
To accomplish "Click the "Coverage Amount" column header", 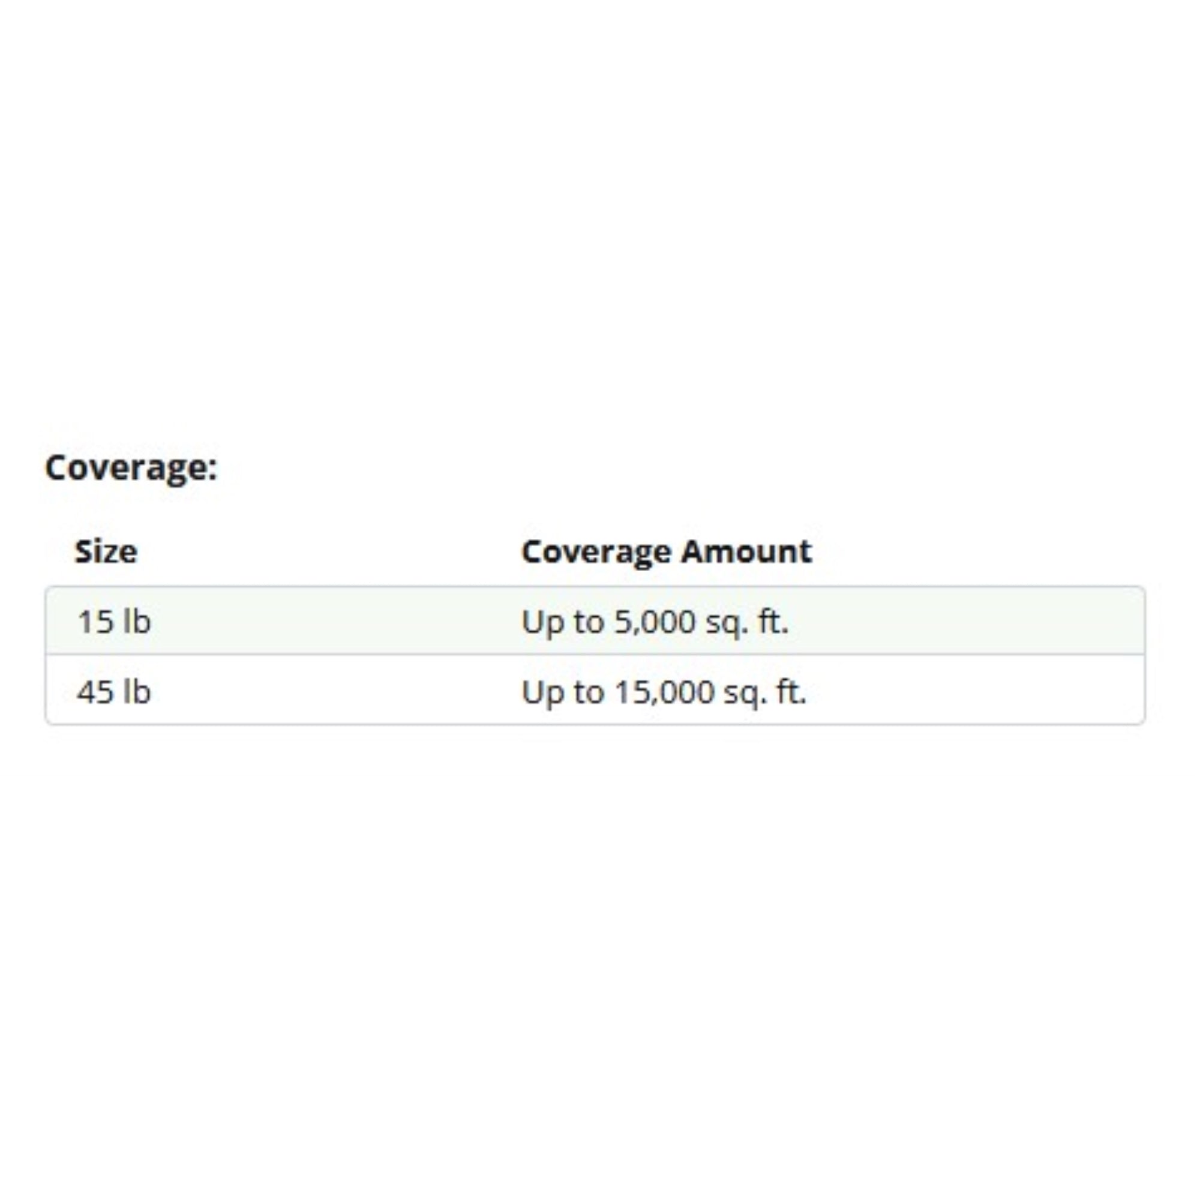I will (666, 551).
